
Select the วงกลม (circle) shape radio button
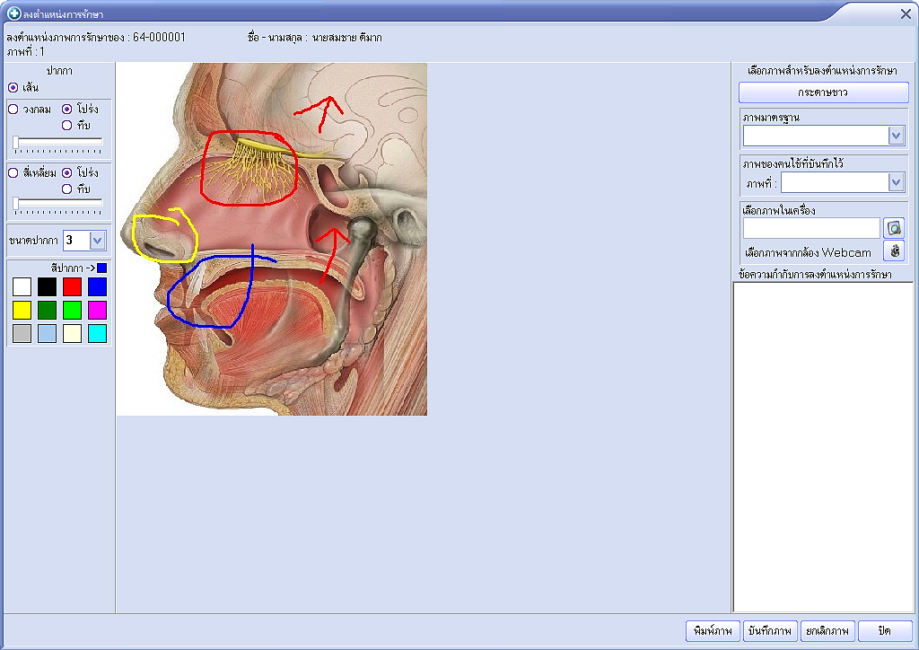pos(13,109)
